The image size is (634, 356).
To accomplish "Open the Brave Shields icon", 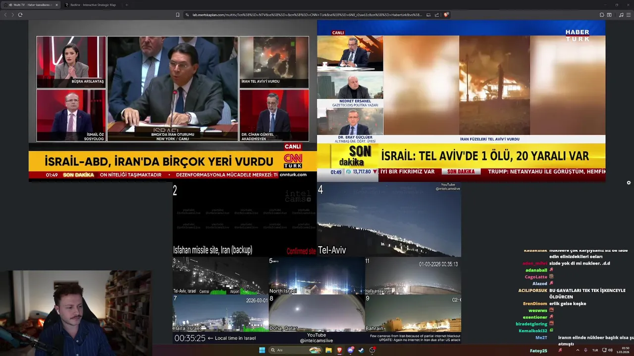I will pos(446,15).
